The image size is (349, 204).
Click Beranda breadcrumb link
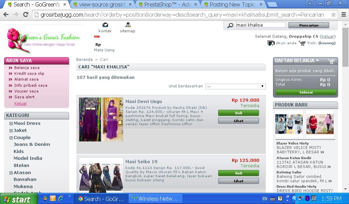tap(85, 60)
